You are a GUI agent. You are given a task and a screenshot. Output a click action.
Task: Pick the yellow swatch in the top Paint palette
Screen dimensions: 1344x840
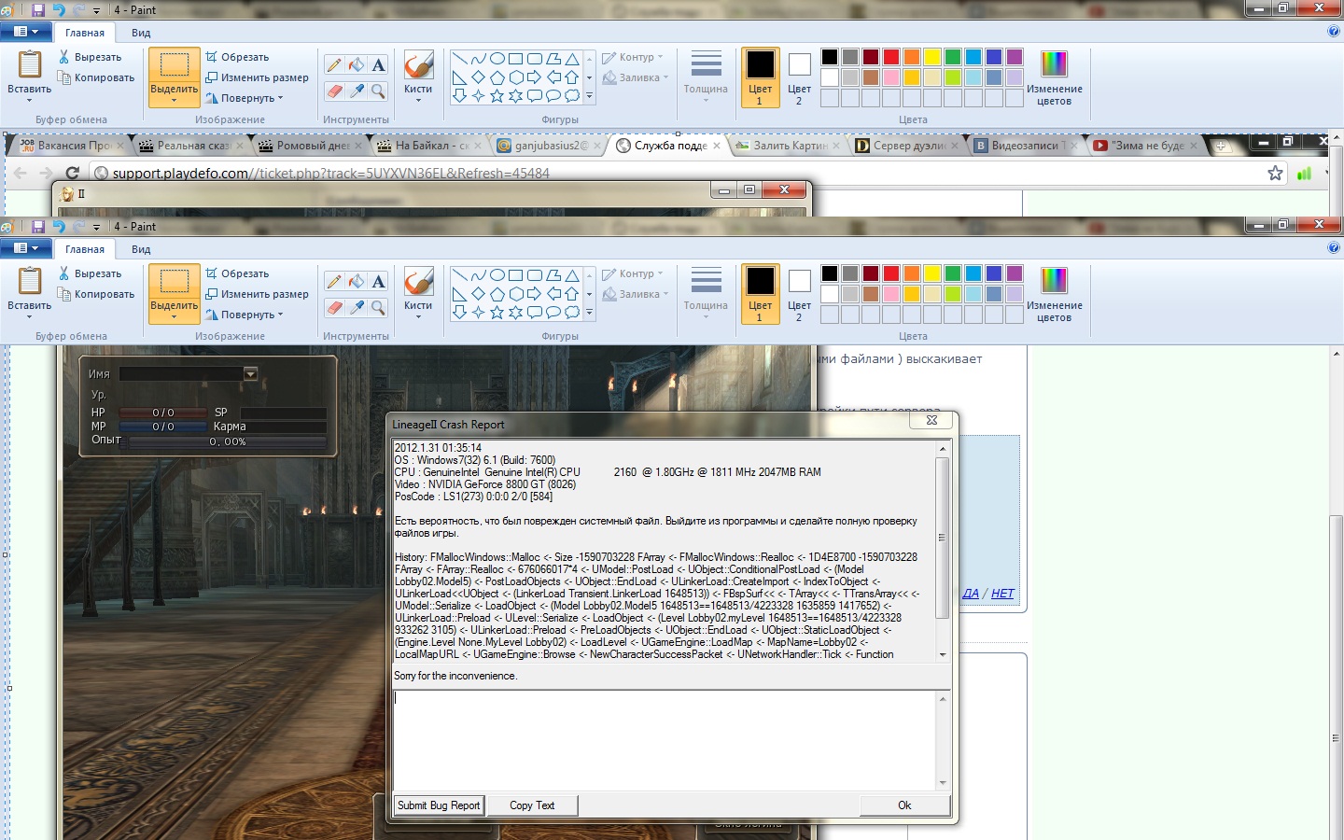coord(932,57)
